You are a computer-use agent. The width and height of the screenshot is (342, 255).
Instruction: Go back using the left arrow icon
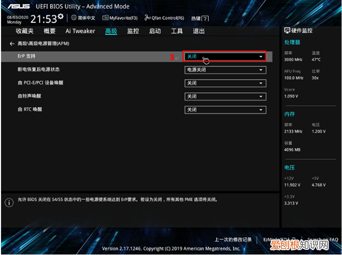coord(12,44)
